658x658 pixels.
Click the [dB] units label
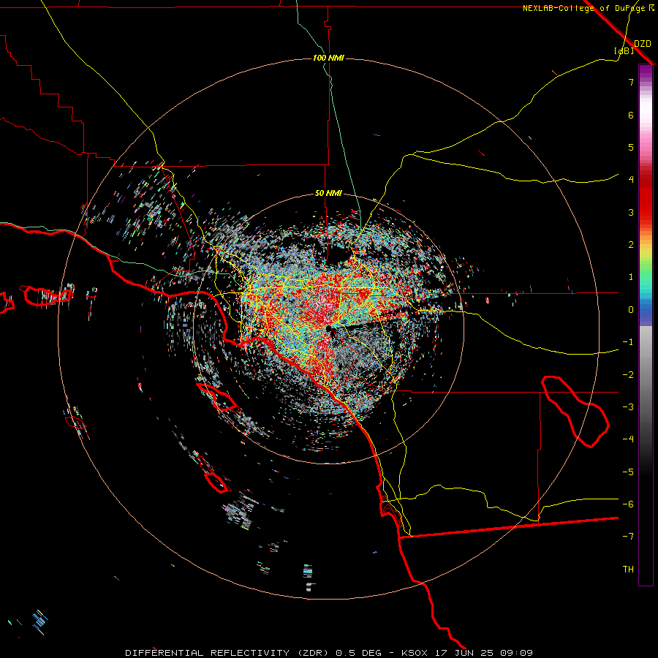click(x=624, y=50)
